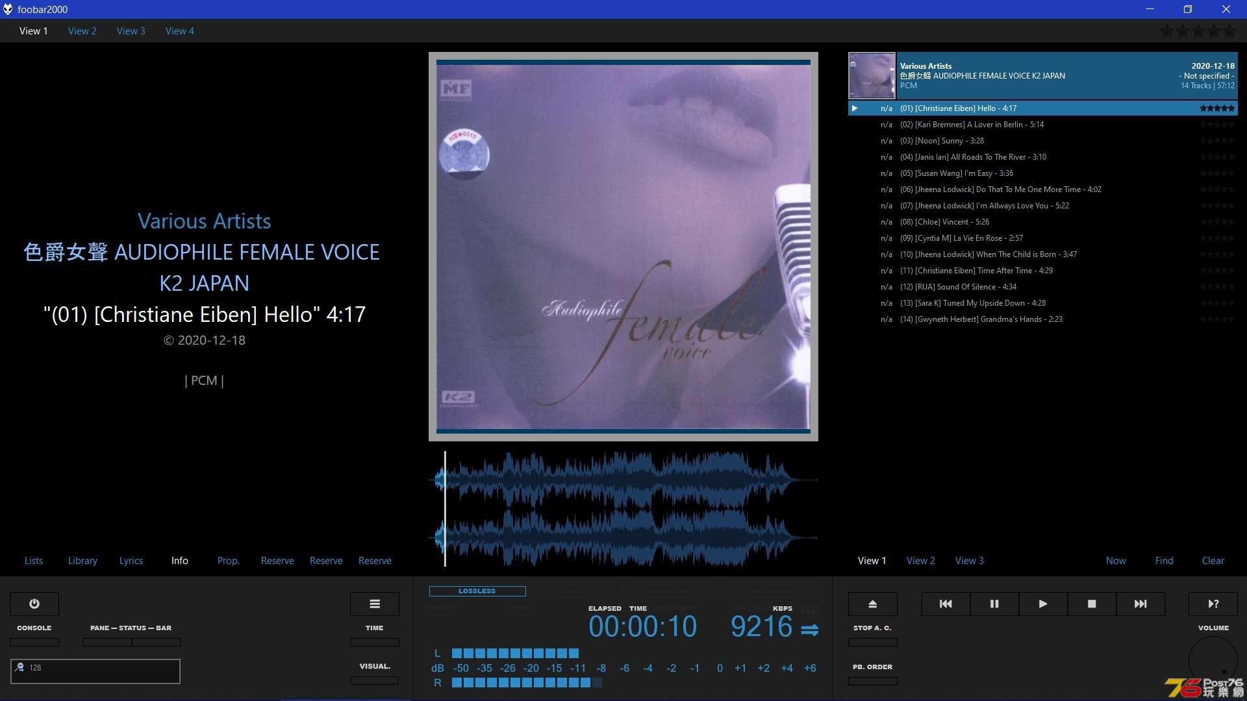Viewport: 1247px width, 701px height.
Task: Adjust the VOLUME knob
Action: tap(1213, 661)
